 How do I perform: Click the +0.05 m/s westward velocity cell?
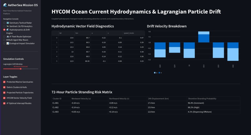pos(89,112)
